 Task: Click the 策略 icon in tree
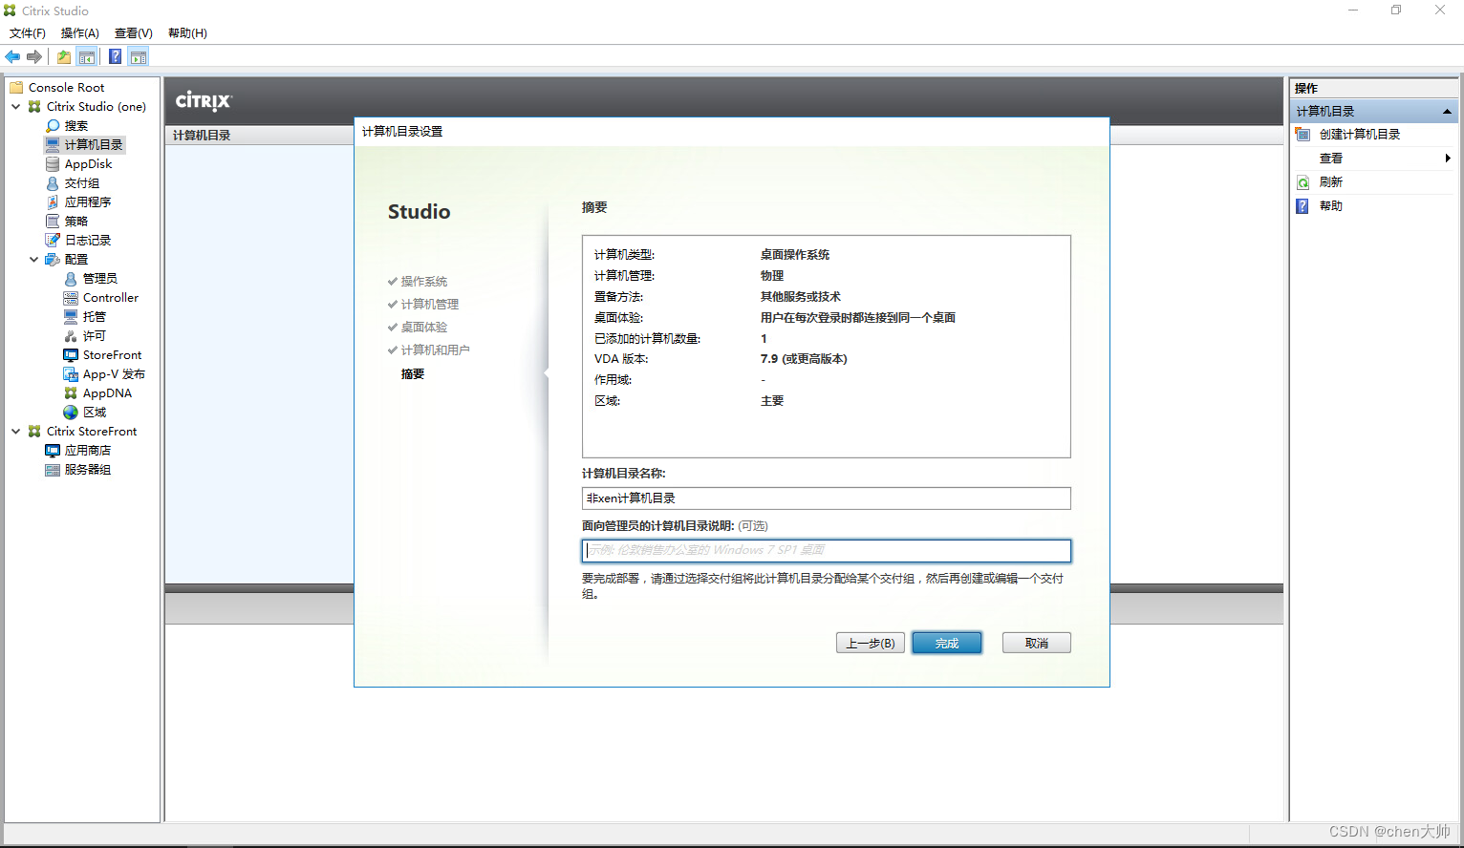[x=53, y=222]
